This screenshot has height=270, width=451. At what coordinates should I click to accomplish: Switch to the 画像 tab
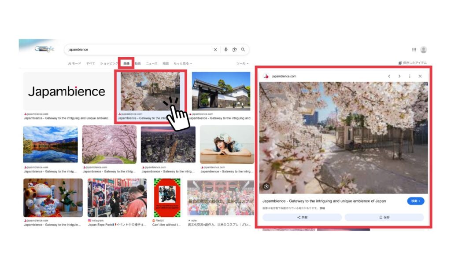[126, 63]
